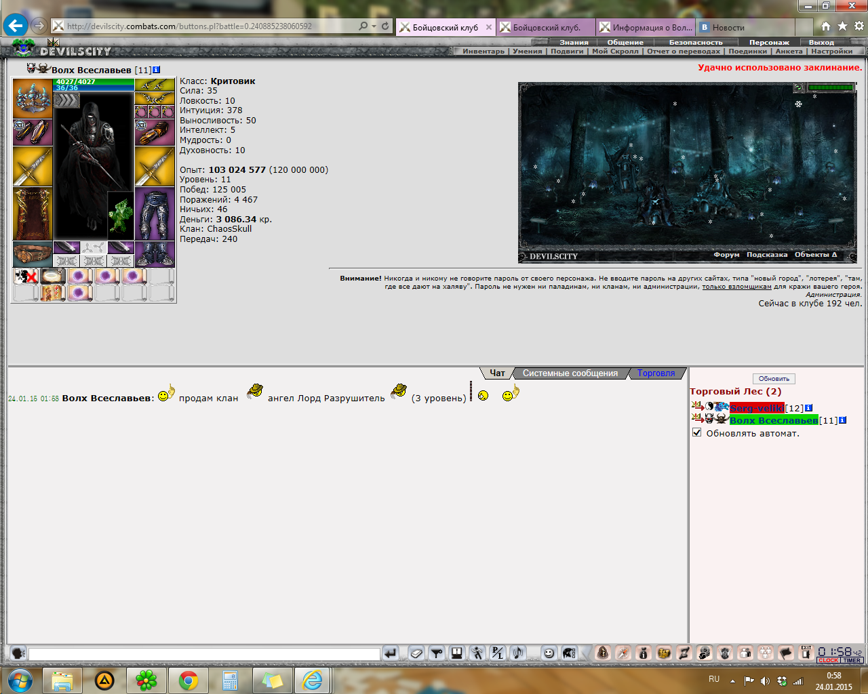Select the Чат tab
This screenshot has height=694, width=868.
point(497,373)
